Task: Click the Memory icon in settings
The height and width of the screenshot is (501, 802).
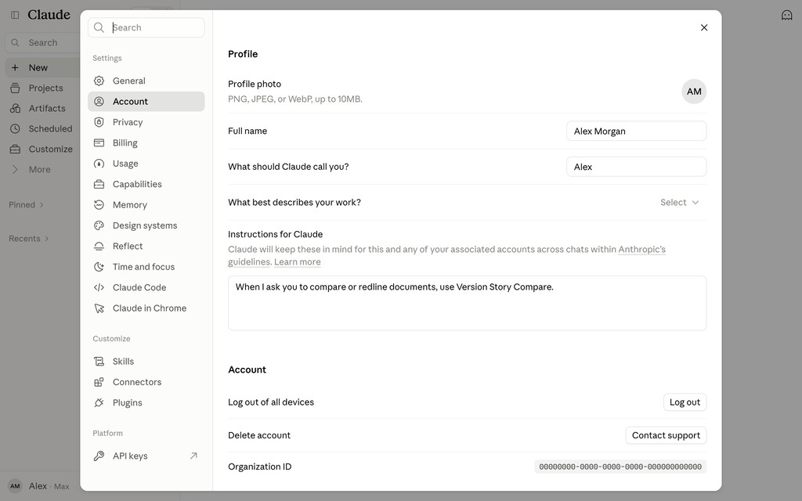Action: (99, 205)
